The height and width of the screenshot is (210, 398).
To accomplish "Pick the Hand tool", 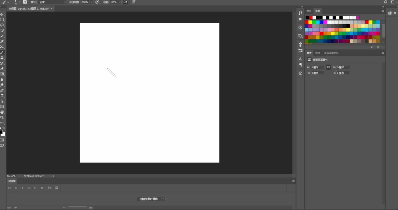I will [x=2, y=112].
